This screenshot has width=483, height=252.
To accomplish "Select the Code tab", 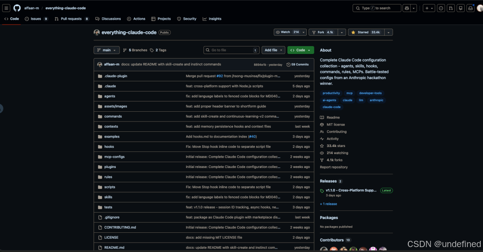I will [x=11, y=19].
